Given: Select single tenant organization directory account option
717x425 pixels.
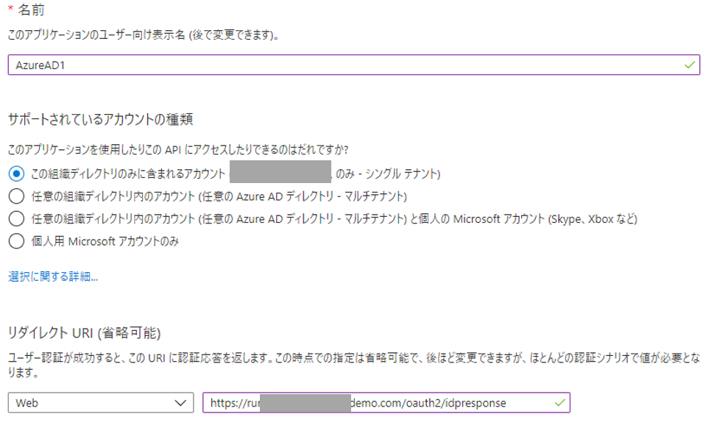Looking at the screenshot, I should click(x=16, y=174).
